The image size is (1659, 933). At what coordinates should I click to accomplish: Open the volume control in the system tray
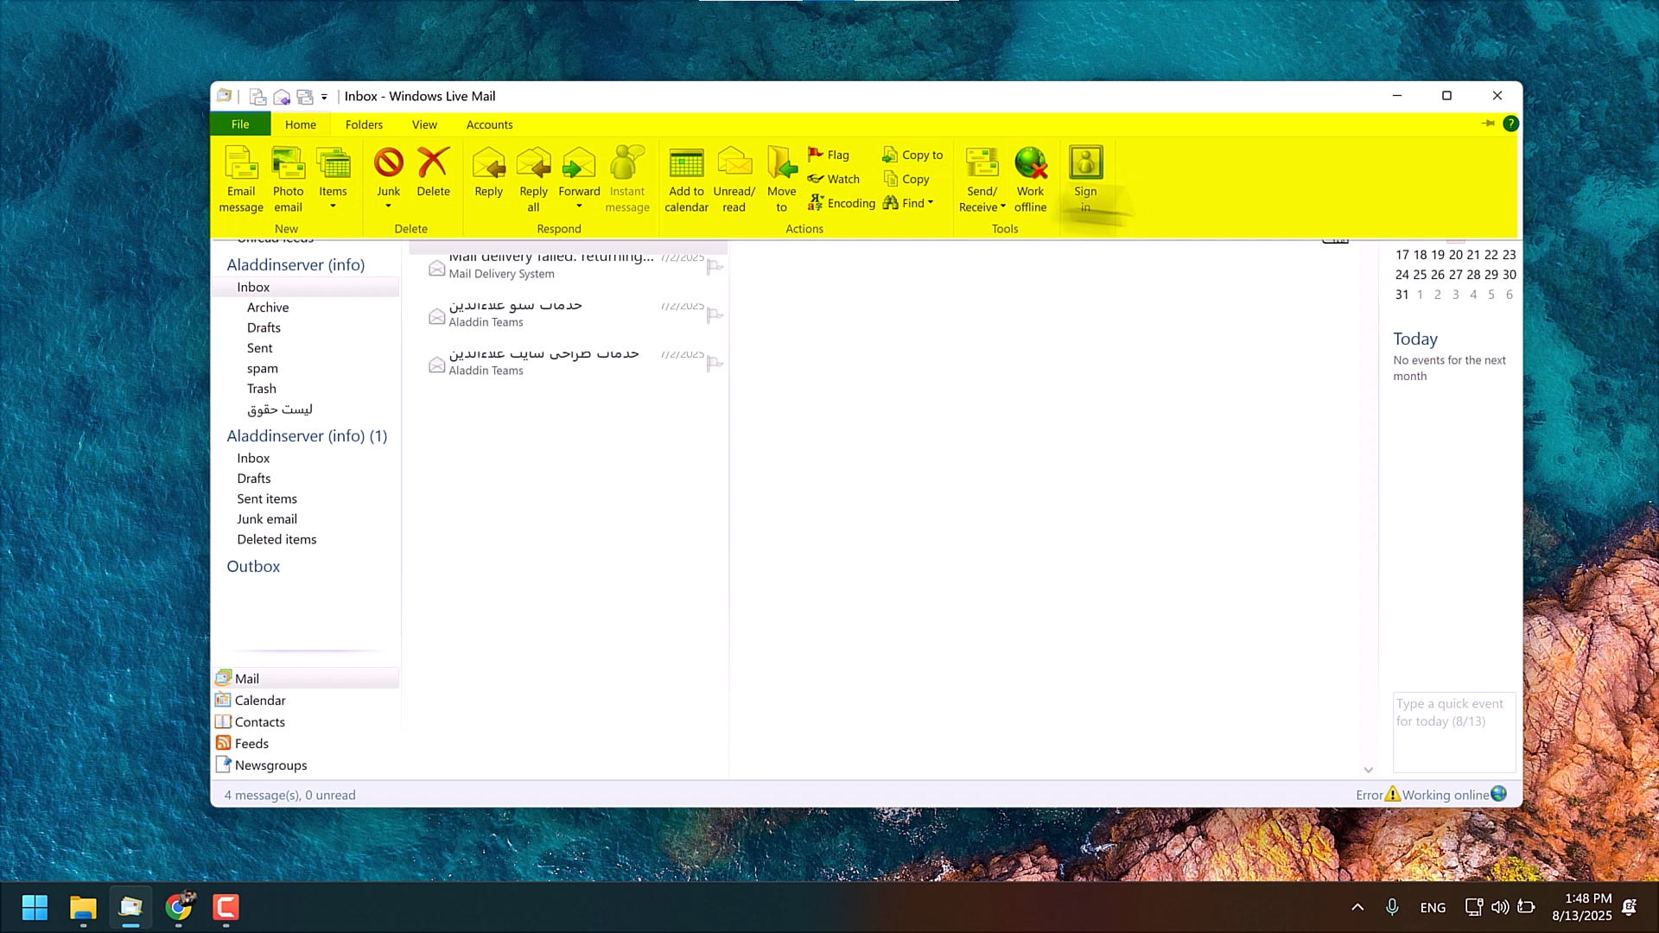(x=1500, y=907)
